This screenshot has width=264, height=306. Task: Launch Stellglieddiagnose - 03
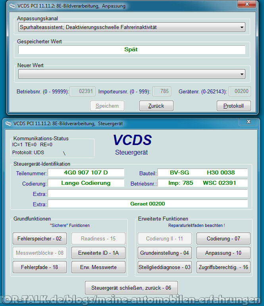tap(164, 267)
